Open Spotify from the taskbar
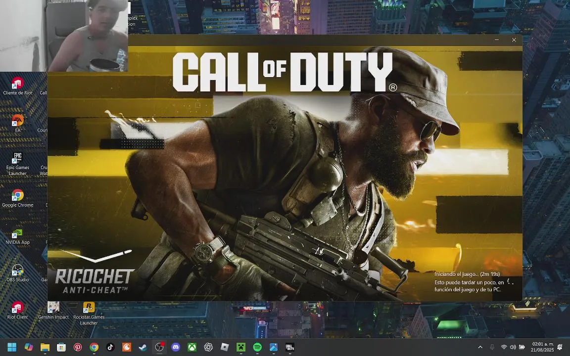The image size is (570, 356). coord(257,347)
